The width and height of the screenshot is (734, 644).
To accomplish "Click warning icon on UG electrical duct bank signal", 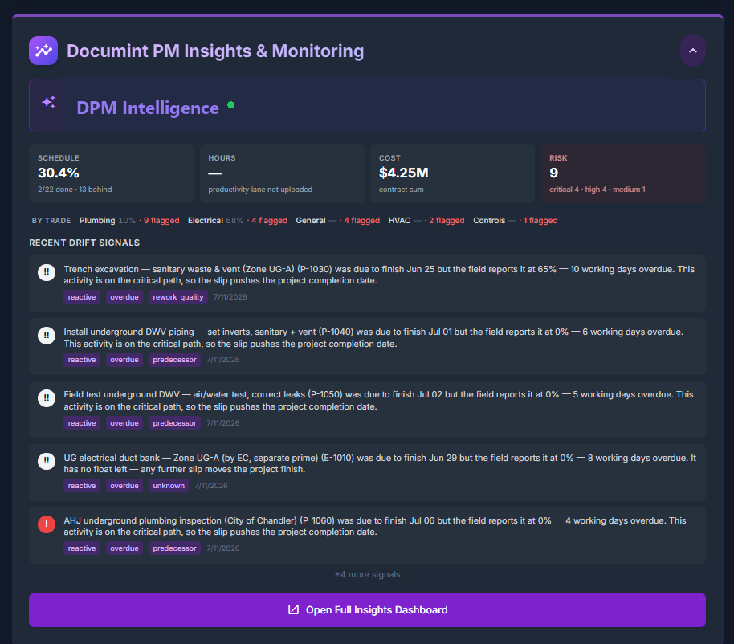I will pyautogui.click(x=47, y=461).
